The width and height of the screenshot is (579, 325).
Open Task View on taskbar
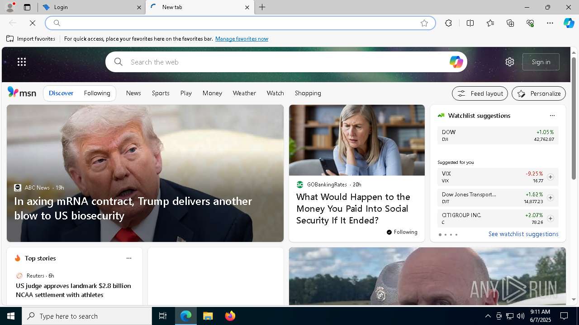163,316
